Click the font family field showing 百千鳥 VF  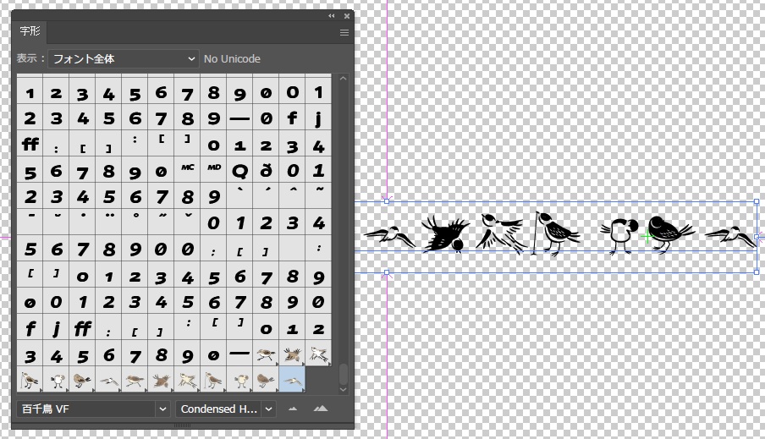[85, 409]
